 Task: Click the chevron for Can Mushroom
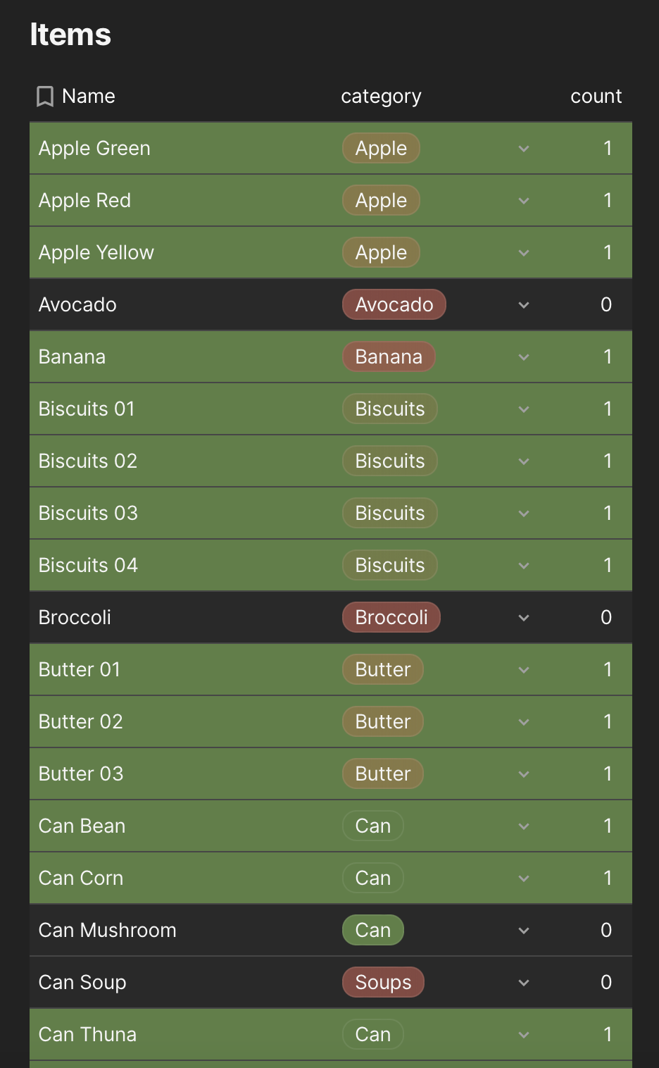point(524,931)
